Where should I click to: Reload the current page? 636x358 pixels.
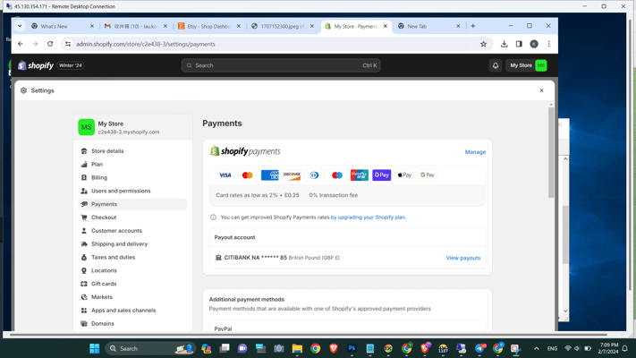click(x=50, y=44)
